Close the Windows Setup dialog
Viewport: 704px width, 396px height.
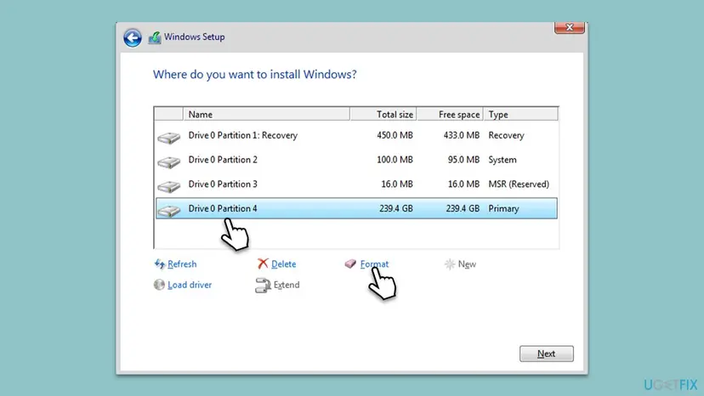coord(570,28)
